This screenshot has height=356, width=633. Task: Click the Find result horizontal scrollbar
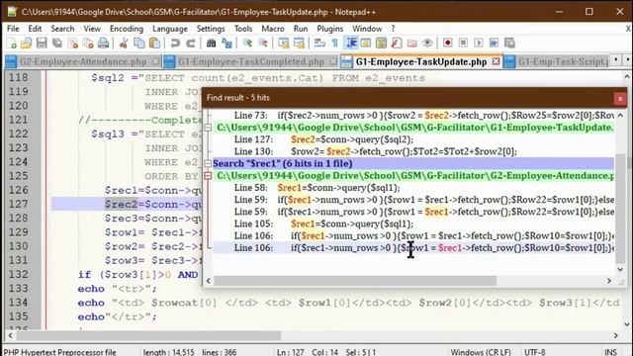point(355,281)
